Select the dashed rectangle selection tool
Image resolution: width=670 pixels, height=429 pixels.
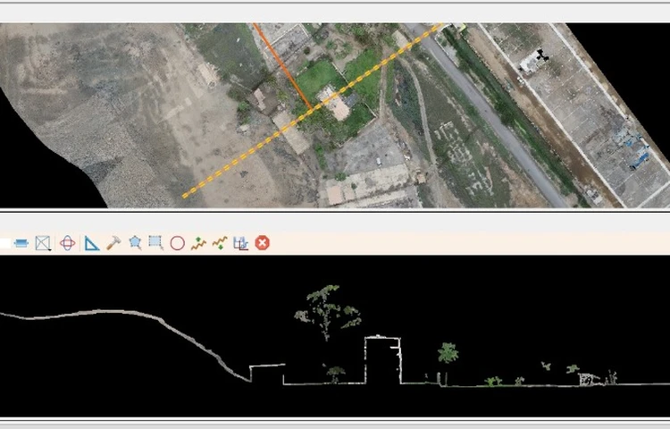click(156, 243)
